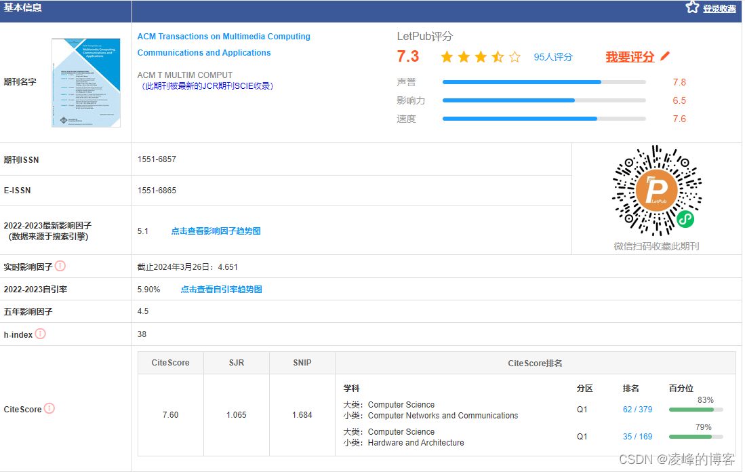Screen dimensions: 745x472
Task: Click the SNIP column header
Action: tap(302, 363)
